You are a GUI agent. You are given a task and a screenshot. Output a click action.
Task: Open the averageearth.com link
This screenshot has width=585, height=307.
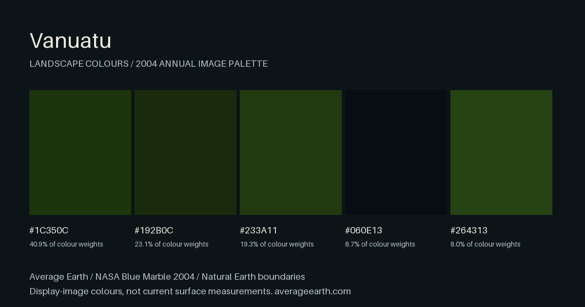(312, 291)
